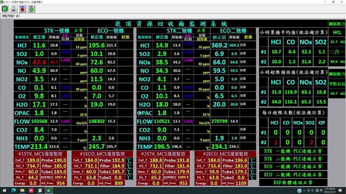Open File Explorer from the taskbar
This screenshot has width=346, height=194.
point(22,190)
